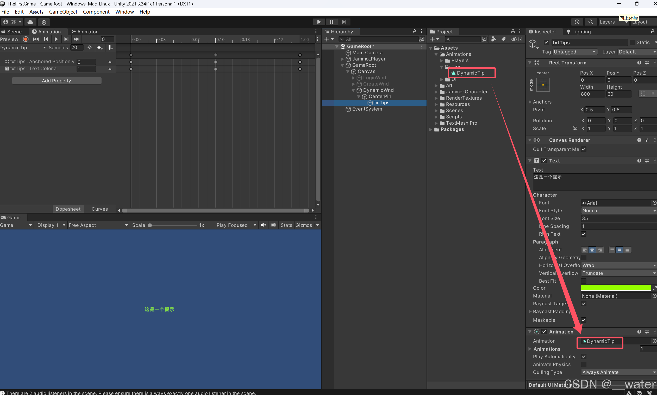Pick color with the eyedropper icon
657x395 pixels.
(655, 288)
